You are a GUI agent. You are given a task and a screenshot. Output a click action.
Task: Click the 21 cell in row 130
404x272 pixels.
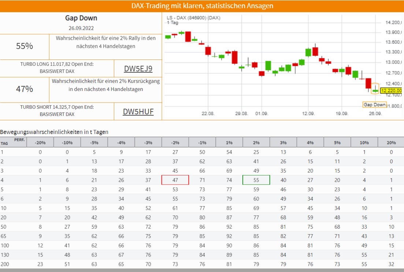point(391,255)
